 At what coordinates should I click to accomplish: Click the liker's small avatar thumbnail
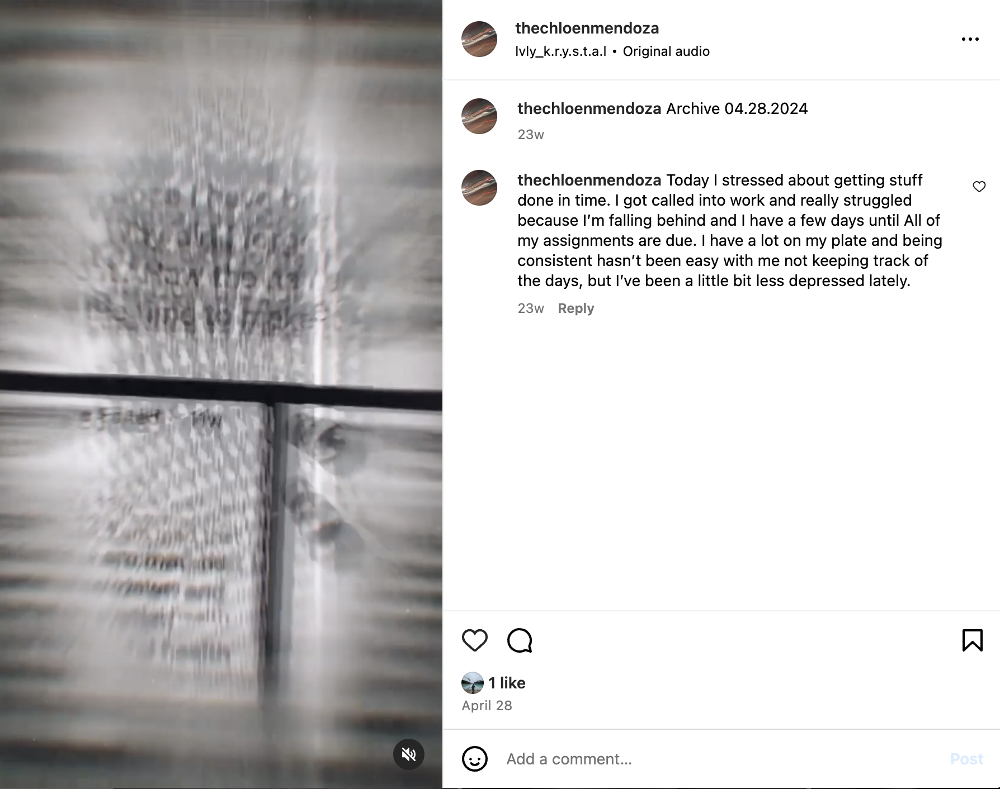473,683
